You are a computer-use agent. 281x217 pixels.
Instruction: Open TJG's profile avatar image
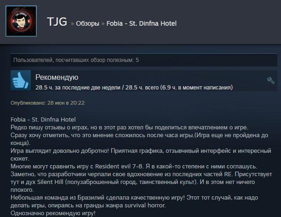coord(21,21)
